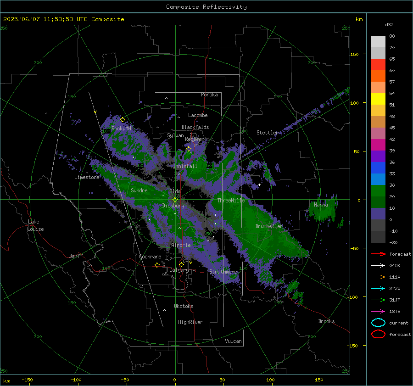Click the HighRiver city label
This screenshot has height=386, width=413.
tap(190, 322)
